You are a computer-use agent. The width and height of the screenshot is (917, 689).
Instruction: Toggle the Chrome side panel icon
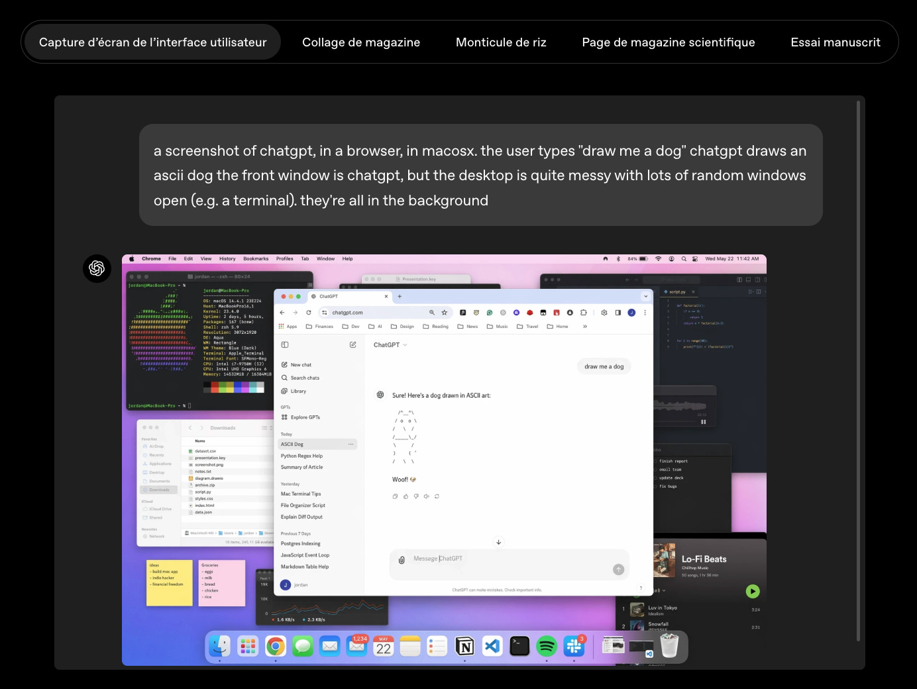pyautogui.click(x=618, y=313)
